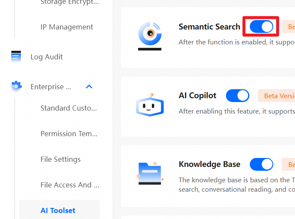Screen dimensions: 295x219
Task: Click the AI Copilot Beta Version badge
Action: pos(277,96)
